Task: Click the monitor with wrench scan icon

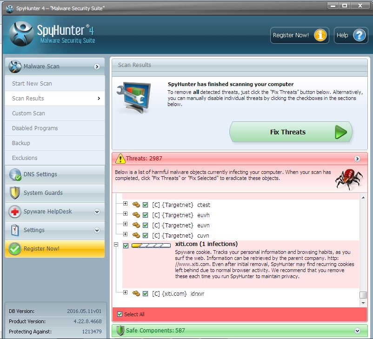Action: point(133,98)
